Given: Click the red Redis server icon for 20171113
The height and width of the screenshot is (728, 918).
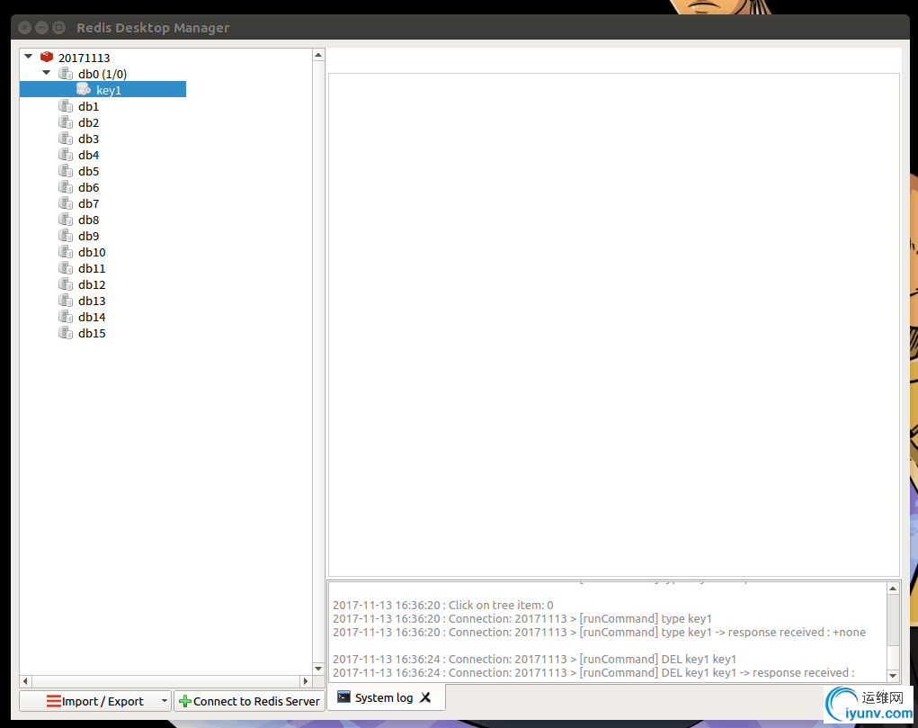Looking at the screenshot, I should point(47,57).
